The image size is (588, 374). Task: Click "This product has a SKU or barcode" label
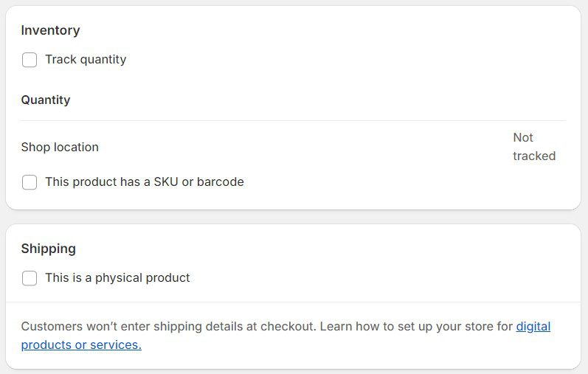point(144,181)
